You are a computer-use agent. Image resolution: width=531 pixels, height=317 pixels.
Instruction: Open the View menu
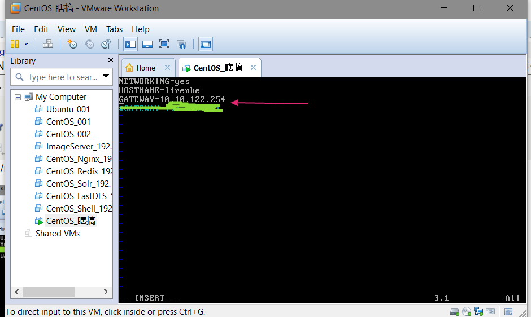pyautogui.click(x=67, y=29)
